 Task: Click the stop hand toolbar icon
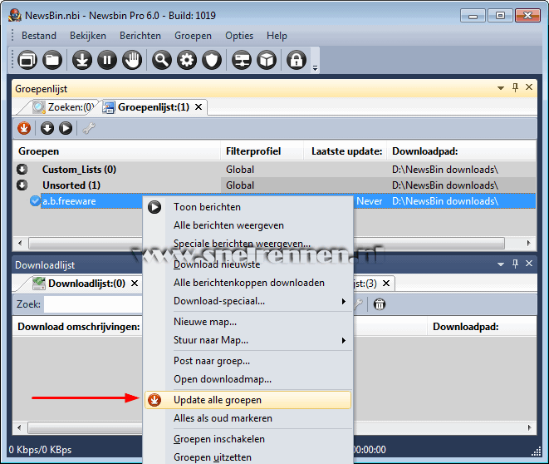pyautogui.click(x=132, y=60)
